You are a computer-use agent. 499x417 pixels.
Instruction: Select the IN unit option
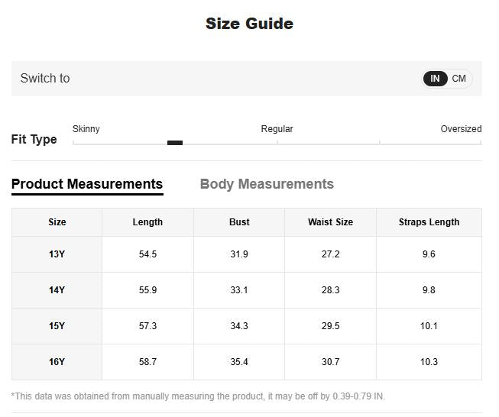[435, 78]
